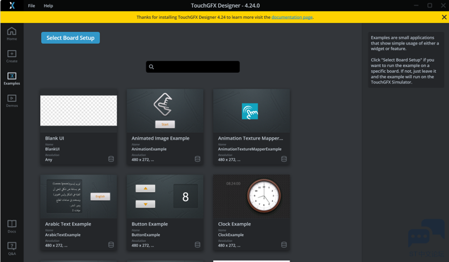This screenshot has height=262, width=449.
Task: Select the Blank UI thumbnail
Action: (x=79, y=111)
